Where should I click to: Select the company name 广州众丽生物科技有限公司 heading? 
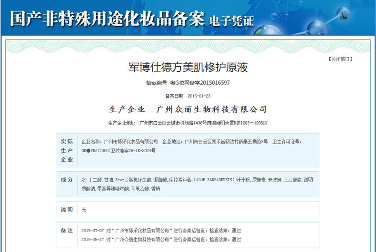tap(211, 109)
